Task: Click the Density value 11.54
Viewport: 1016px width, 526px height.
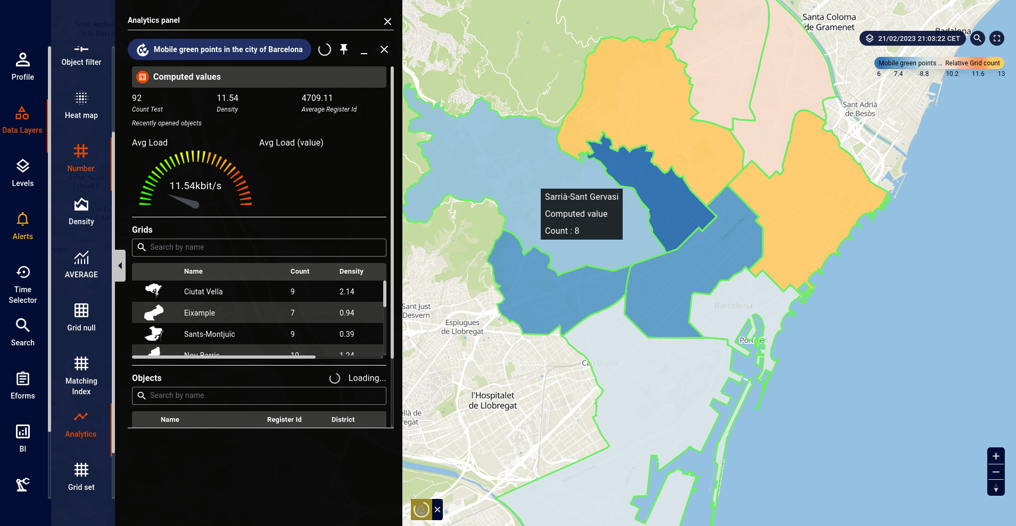Action: [x=227, y=98]
